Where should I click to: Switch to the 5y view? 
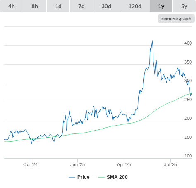point(184,6)
